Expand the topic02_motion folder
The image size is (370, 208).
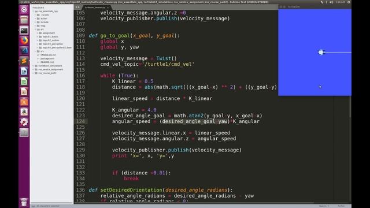37,40
